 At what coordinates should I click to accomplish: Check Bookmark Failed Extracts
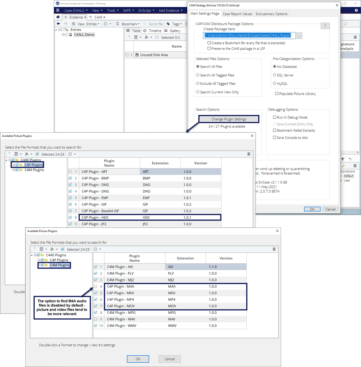[275, 130]
